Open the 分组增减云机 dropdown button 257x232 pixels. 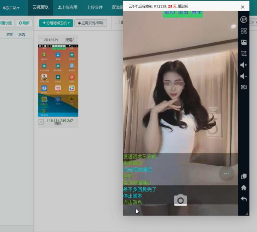56,23
